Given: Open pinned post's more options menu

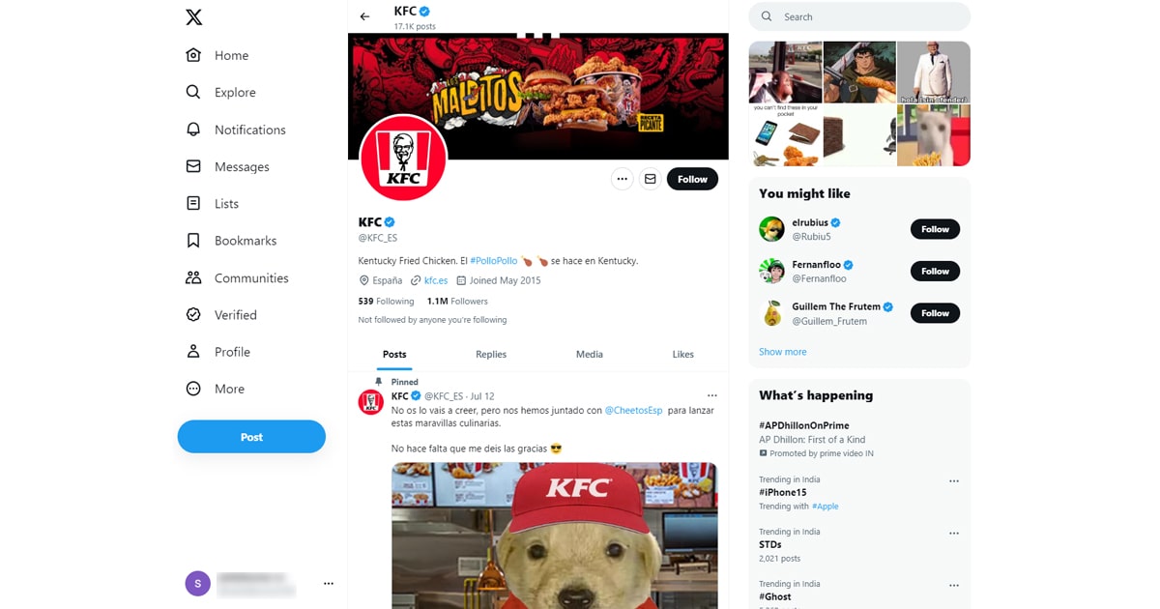Looking at the screenshot, I should point(712,395).
